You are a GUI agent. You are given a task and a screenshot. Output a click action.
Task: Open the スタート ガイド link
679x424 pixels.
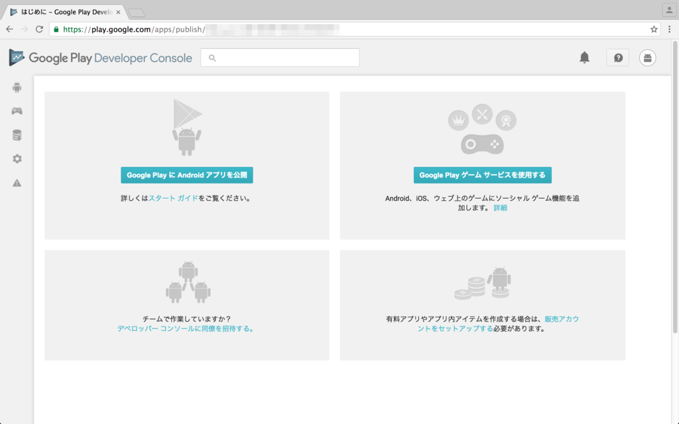pyautogui.click(x=173, y=198)
